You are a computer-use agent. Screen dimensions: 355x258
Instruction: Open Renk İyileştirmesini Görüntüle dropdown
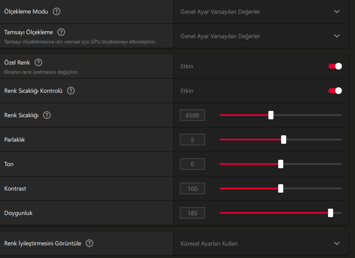point(336,243)
